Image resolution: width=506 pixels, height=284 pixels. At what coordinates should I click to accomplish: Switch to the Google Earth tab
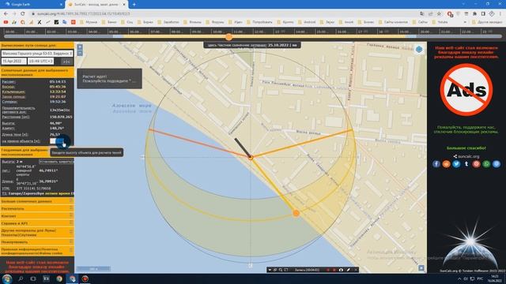32,5
